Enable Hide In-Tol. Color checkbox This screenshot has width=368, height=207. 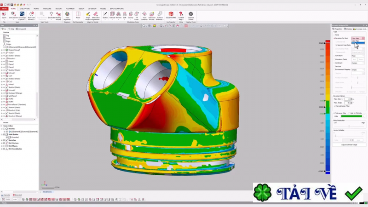tap(349, 113)
